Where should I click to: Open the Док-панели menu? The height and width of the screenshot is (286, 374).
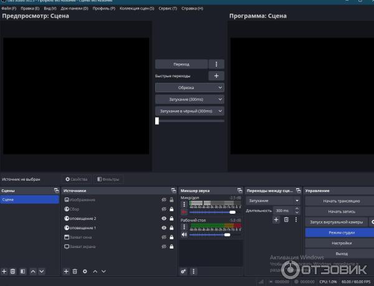pos(74,8)
